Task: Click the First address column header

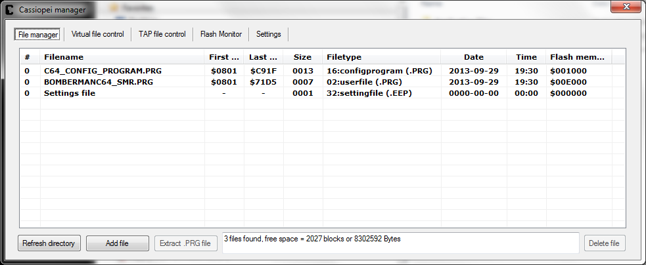Action: (x=223, y=57)
